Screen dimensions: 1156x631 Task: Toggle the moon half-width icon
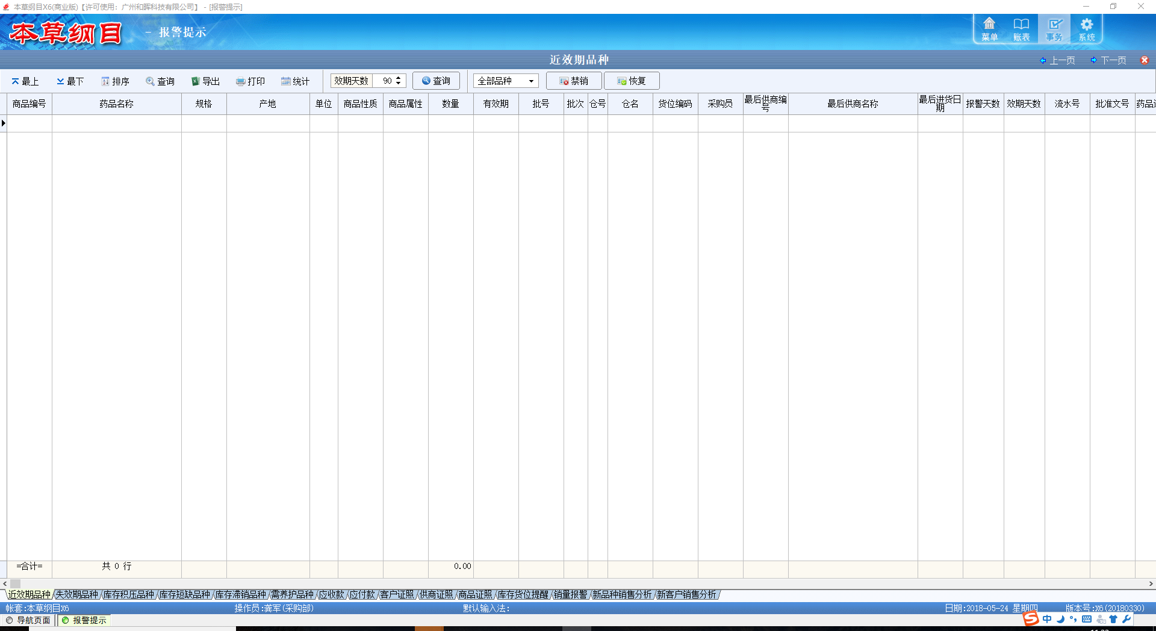1061,619
